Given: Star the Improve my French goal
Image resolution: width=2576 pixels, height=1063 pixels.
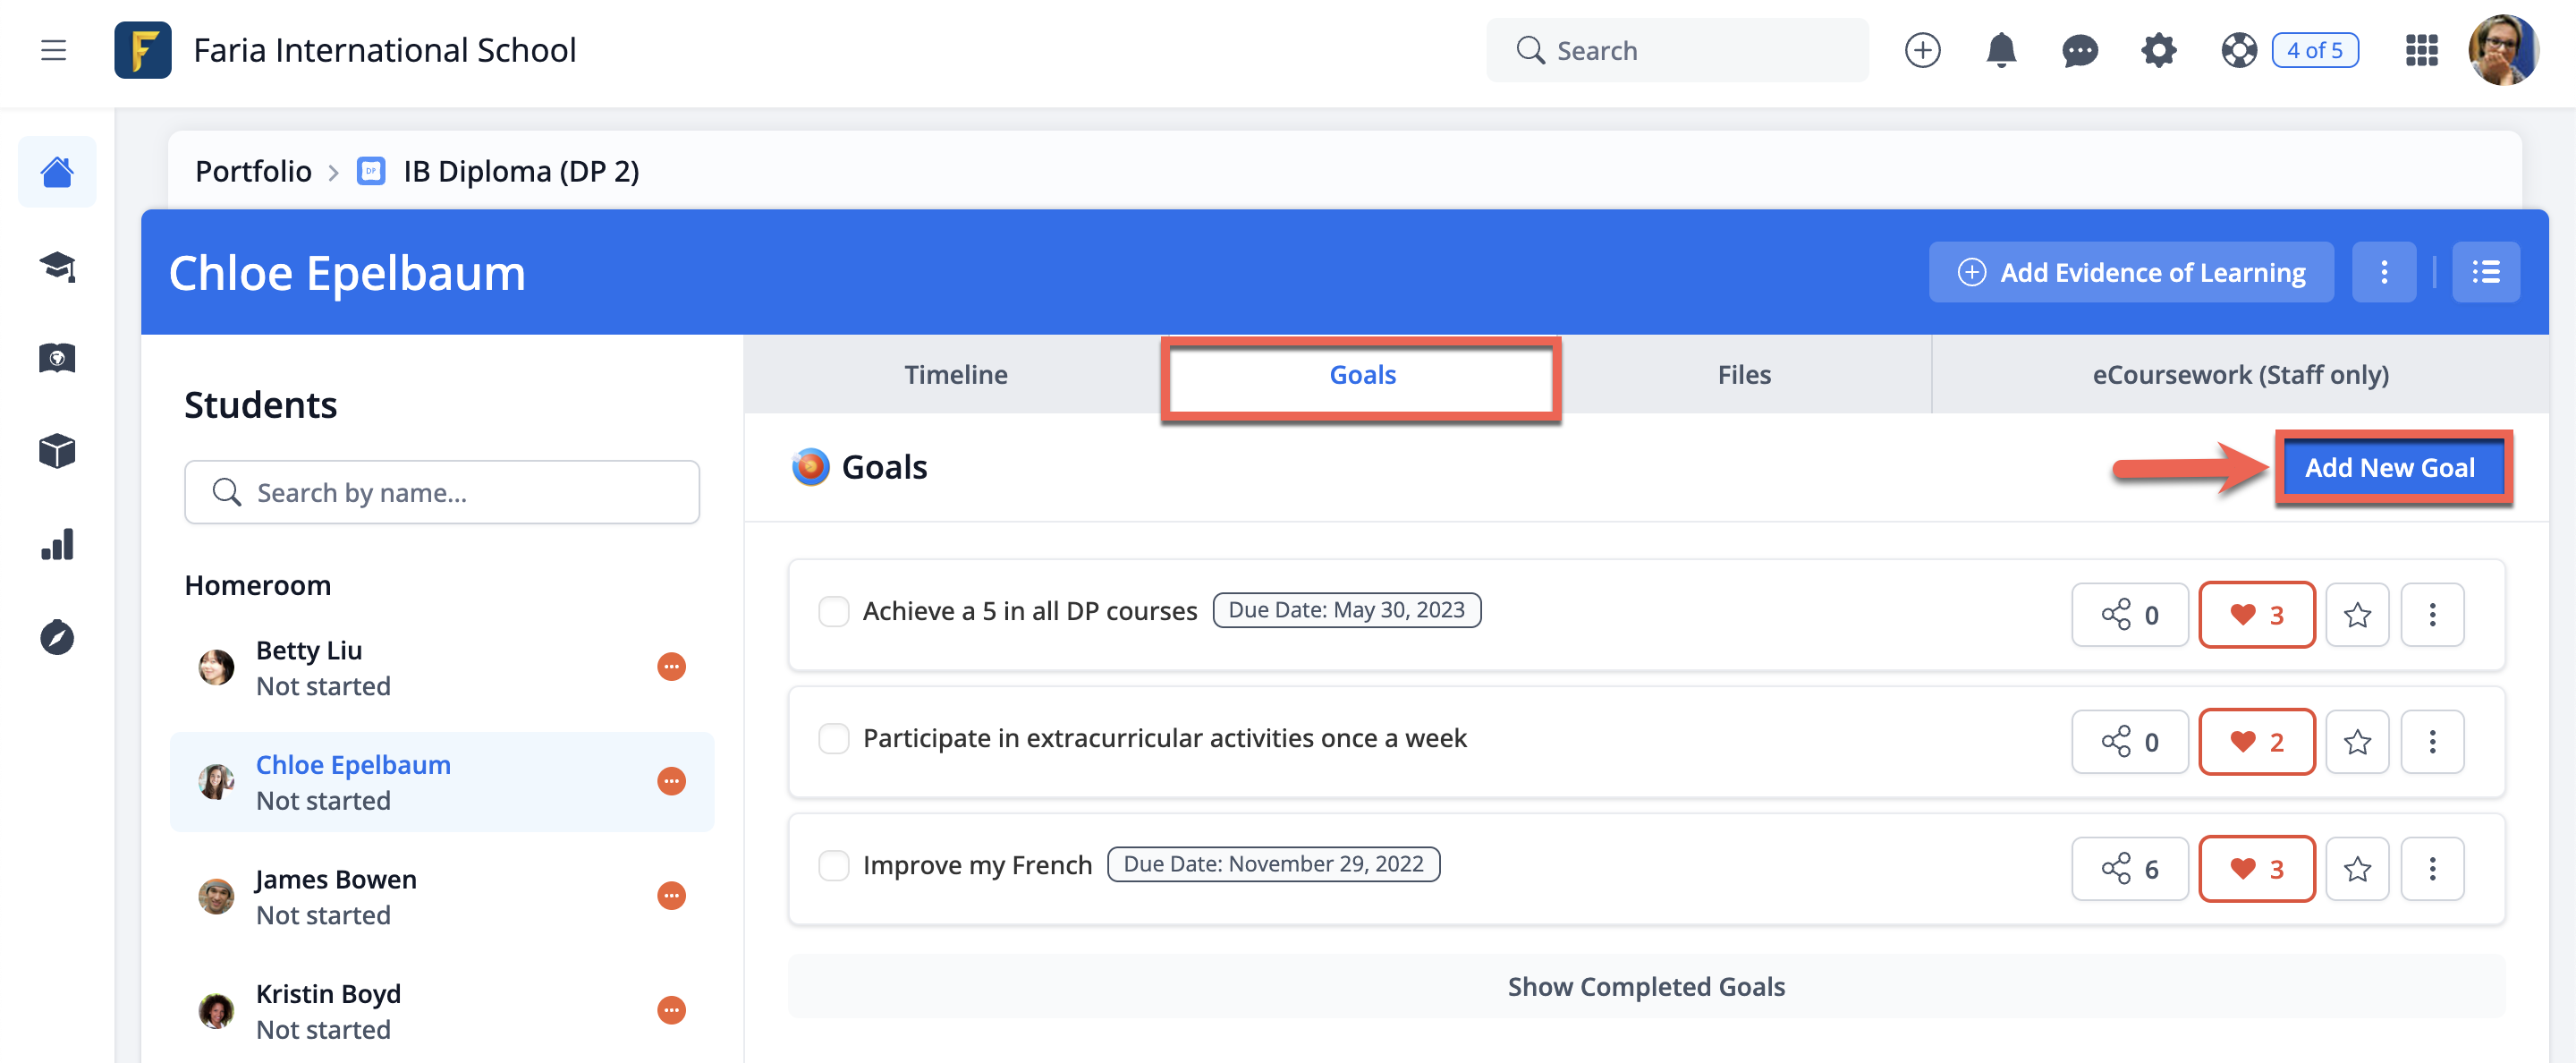Looking at the screenshot, I should tap(2357, 868).
